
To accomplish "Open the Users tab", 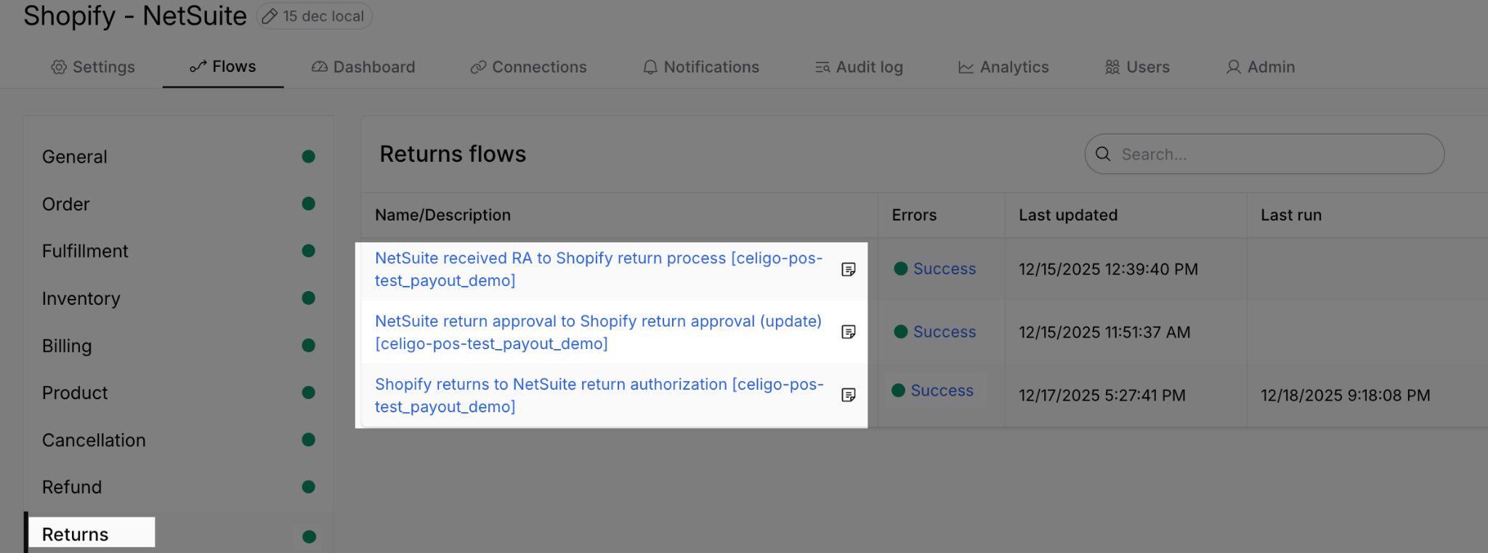I will click(1137, 67).
